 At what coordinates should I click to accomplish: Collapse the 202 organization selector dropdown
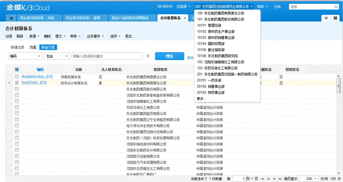(224, 7)
